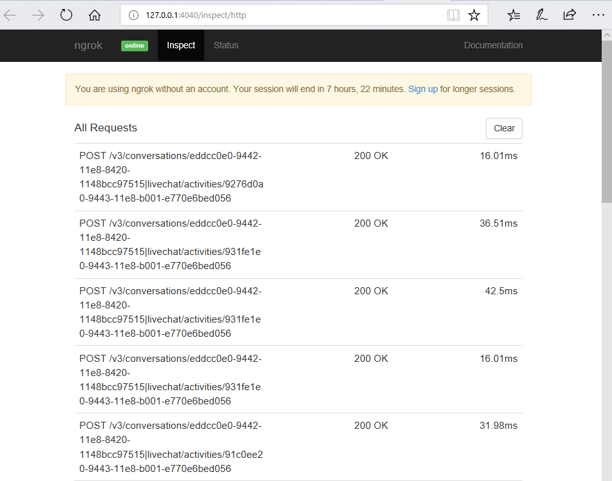Viewport: 612px width, 481px height.
Task: Add notes with the pen icon
Action: click(541, 15)
